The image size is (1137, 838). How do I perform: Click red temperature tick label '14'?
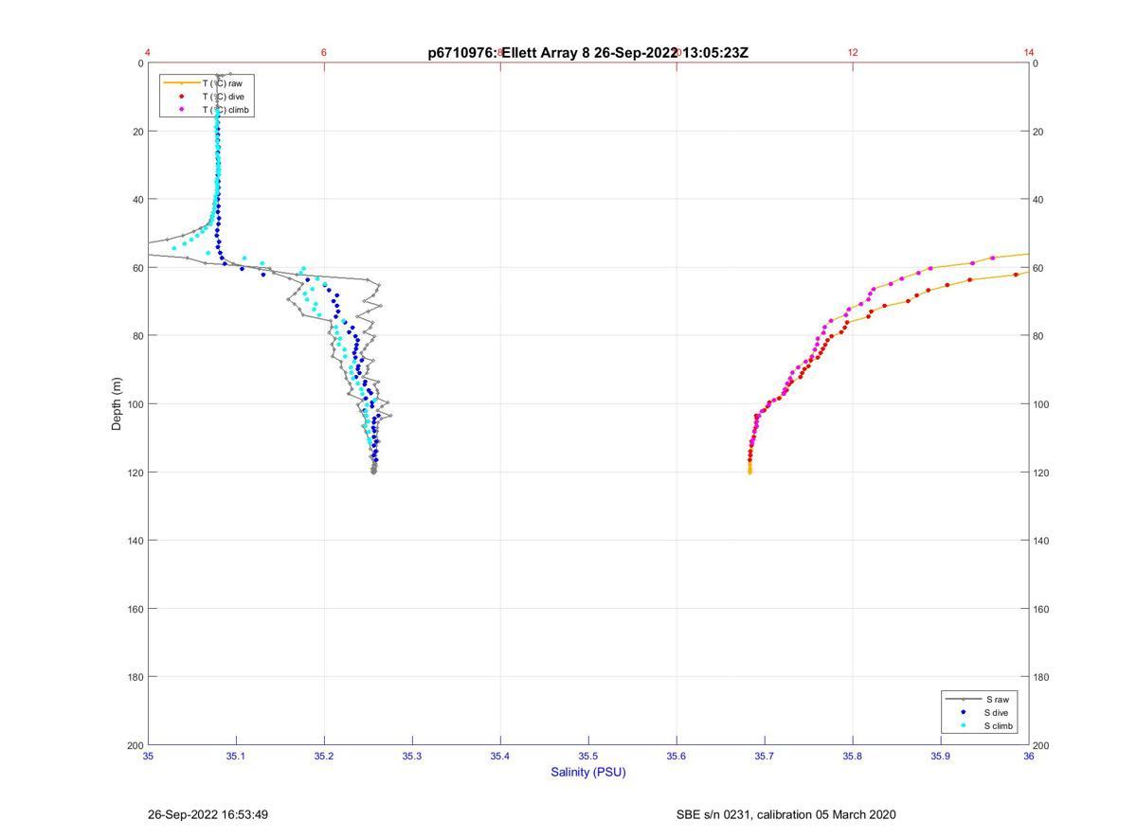click(1029, 52)
